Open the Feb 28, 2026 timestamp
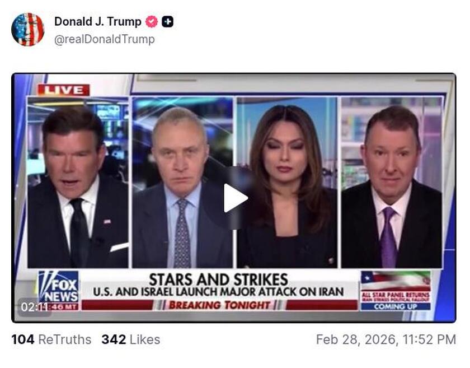 coord(386,339)
